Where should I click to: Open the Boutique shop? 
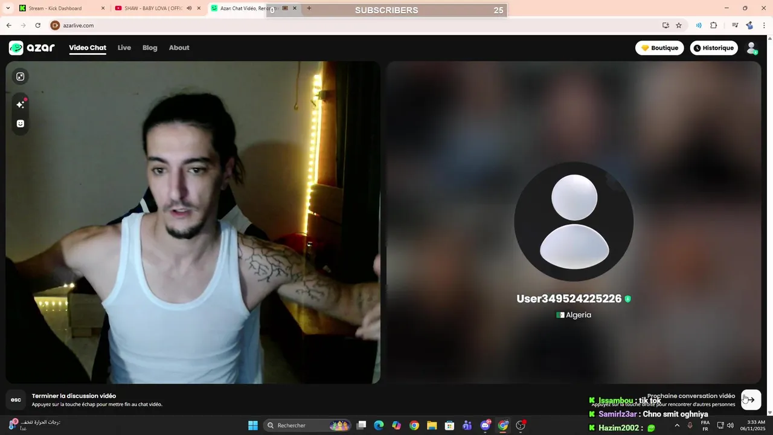point(659,48)
